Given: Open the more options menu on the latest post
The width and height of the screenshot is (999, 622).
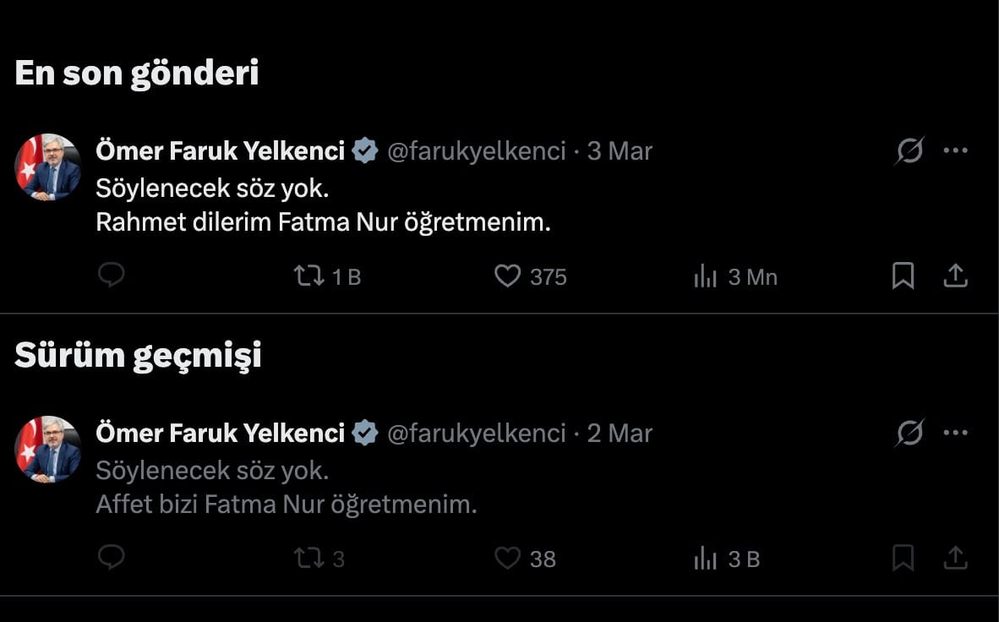Looking at the screenshot, I should 956,150.
